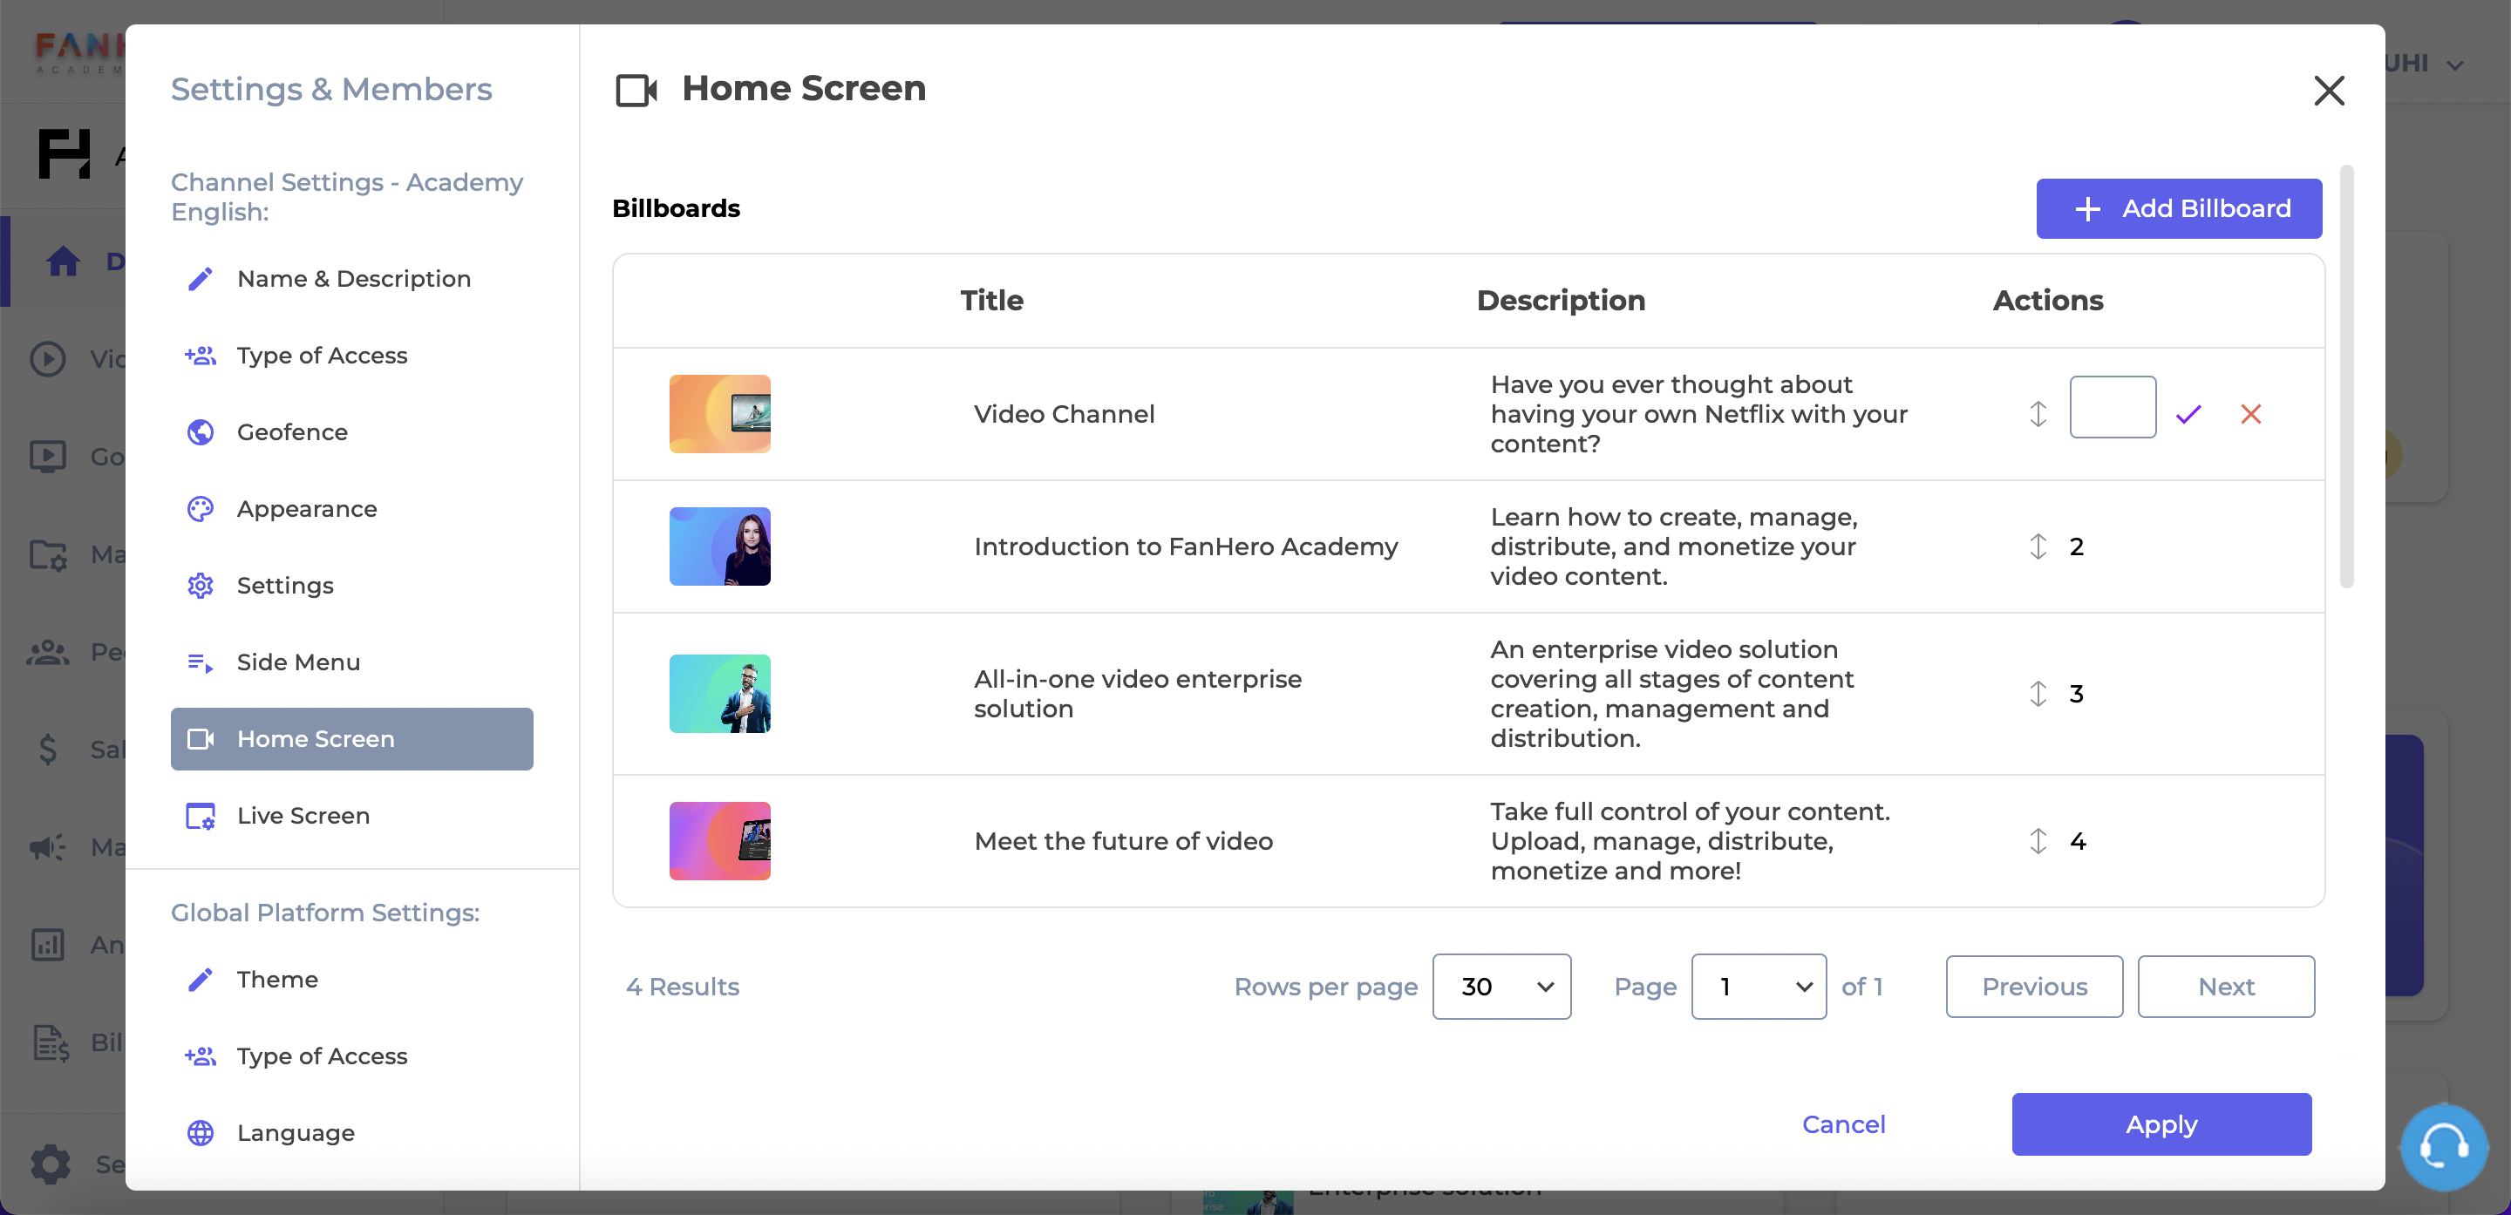This screenshot has width=2511, height=1215.
Task: Click the Live Screen monitor icon
Action: pyautogui.click(x=200, y=816)
